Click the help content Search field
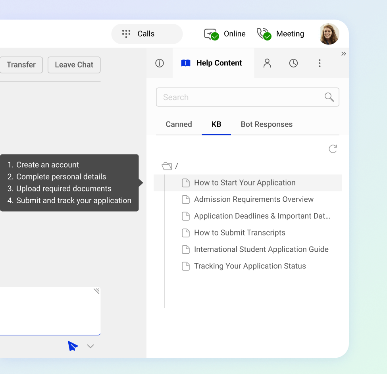Image resolution: width=387 pixels, height=374 pixels. (x=239, y=97)
